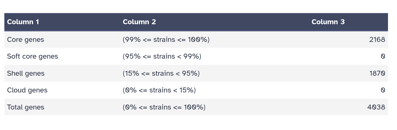
Task: Select the Total genes cell
Action: [x=26, y=107]
